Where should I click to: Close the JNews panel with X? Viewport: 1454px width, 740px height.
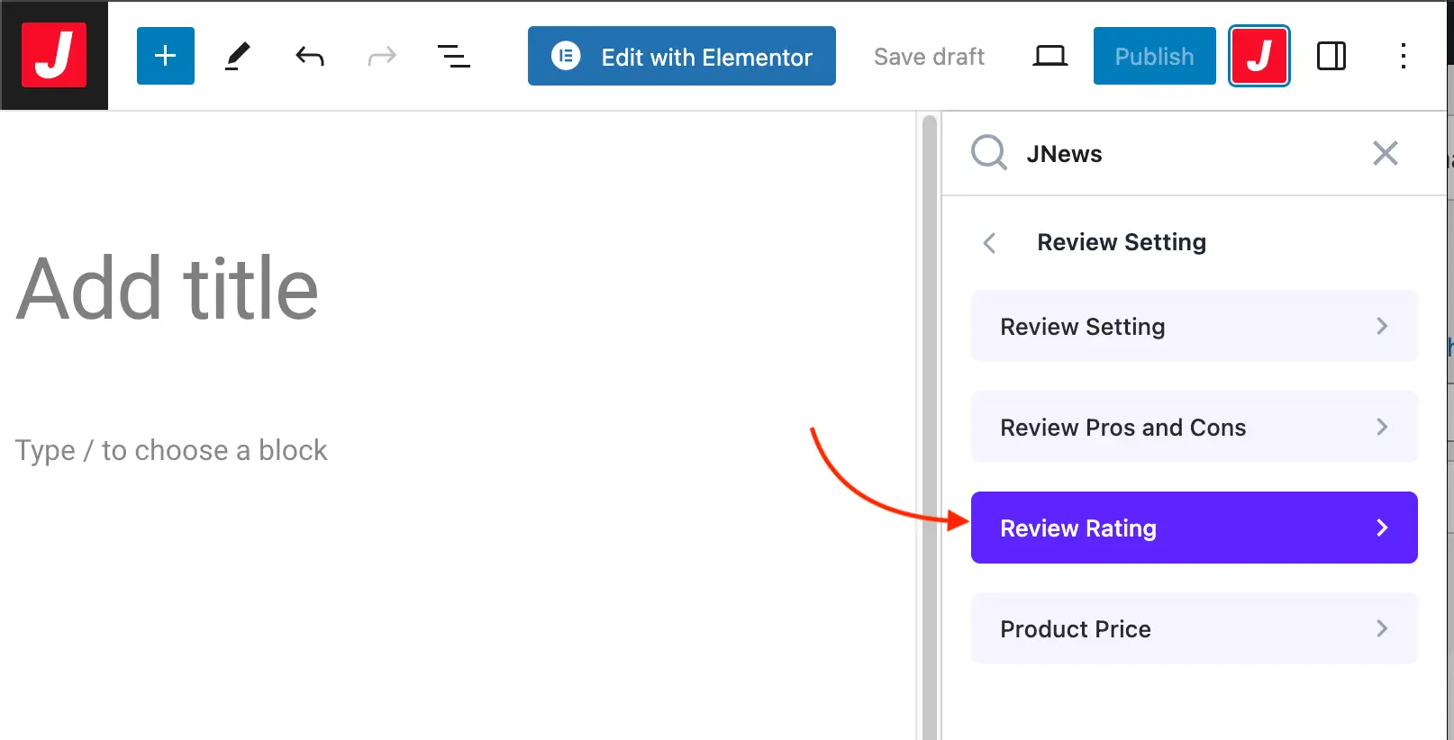(x=1385, y=153)
